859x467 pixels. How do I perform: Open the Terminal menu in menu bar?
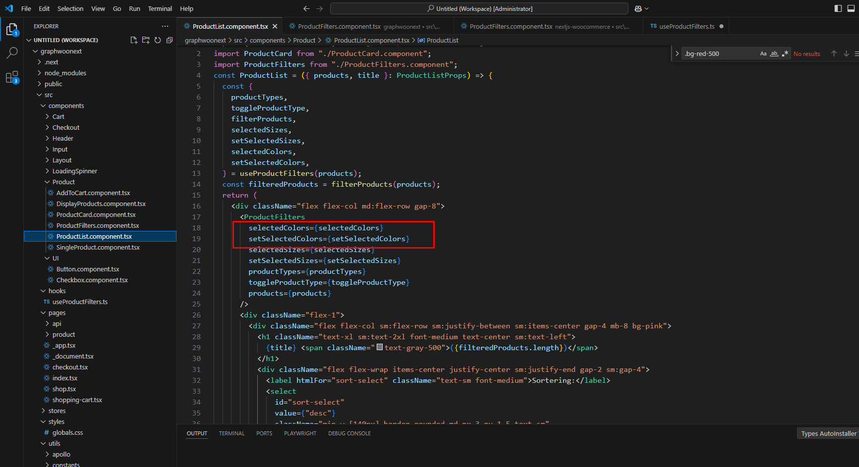click(160, 8)
